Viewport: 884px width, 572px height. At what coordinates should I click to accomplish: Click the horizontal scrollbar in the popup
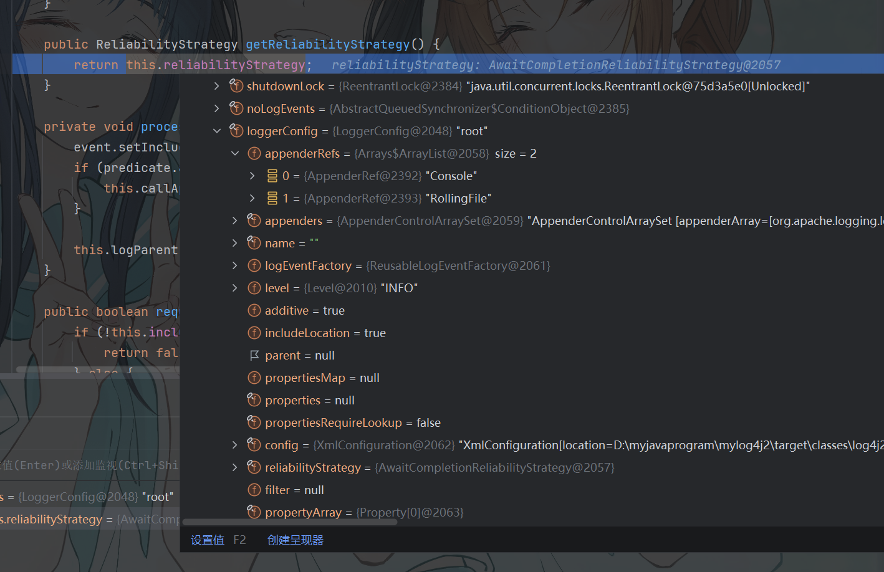[x=289, y=522]
